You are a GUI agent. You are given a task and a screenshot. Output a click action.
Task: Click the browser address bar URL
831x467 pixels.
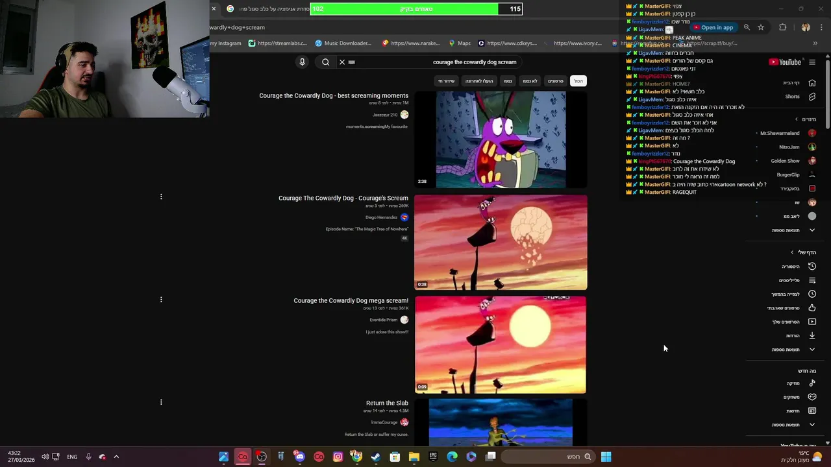coord(237,27)
